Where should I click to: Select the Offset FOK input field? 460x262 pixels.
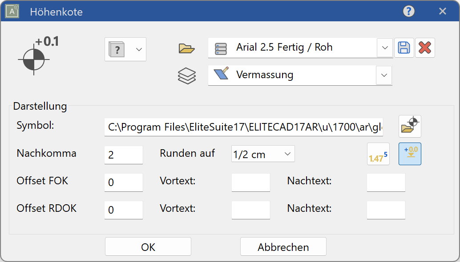[x=123, y=182]
